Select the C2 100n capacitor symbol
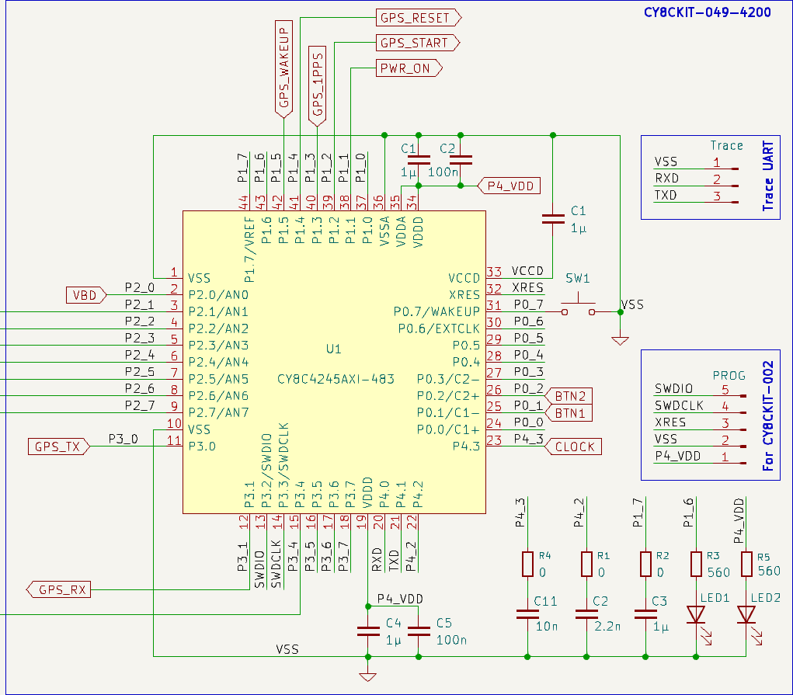 click(x=461, y=160)
